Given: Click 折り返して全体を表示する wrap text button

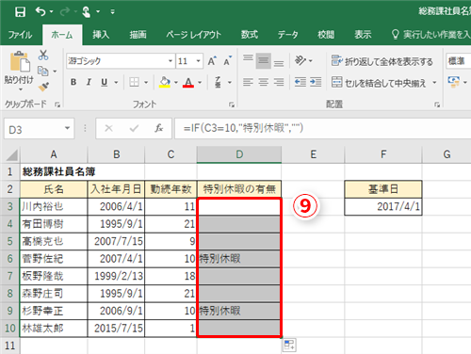Looking at the screenshot, I should (382, 61).
